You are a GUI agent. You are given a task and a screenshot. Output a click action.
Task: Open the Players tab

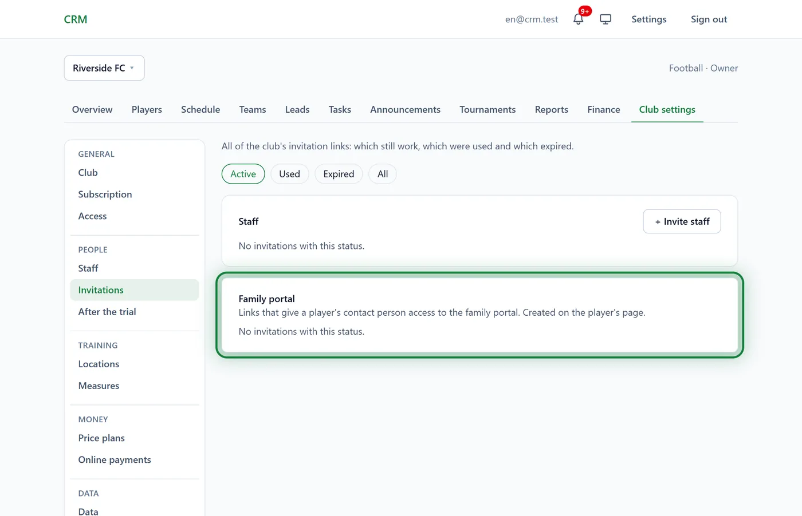click(147, 109)
